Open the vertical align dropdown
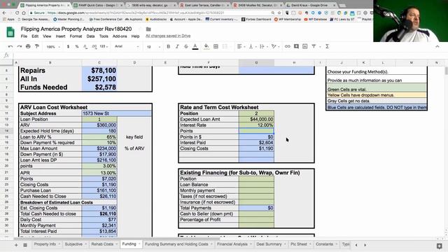Viewport: 448px width, 252px height. coord(253,46)
